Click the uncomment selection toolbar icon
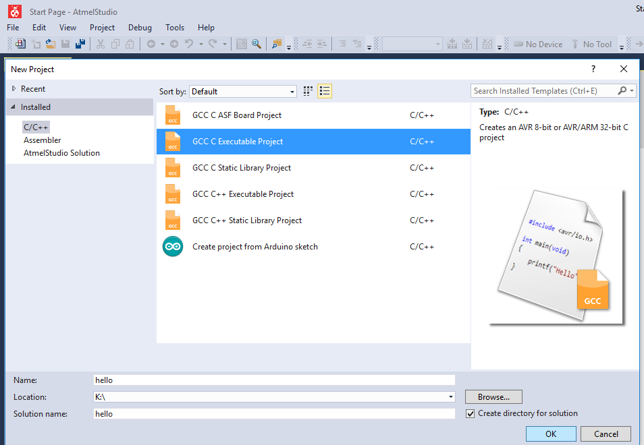This screenshot has height=445, width=644. (x=357, y=44)
